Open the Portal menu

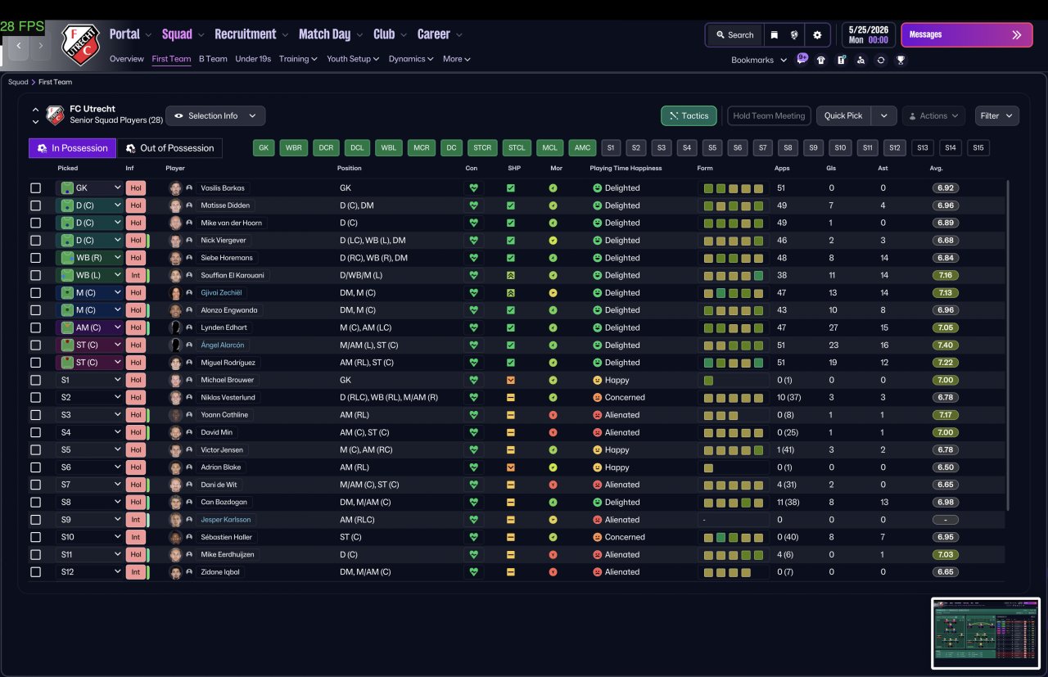tap(130, 34)
